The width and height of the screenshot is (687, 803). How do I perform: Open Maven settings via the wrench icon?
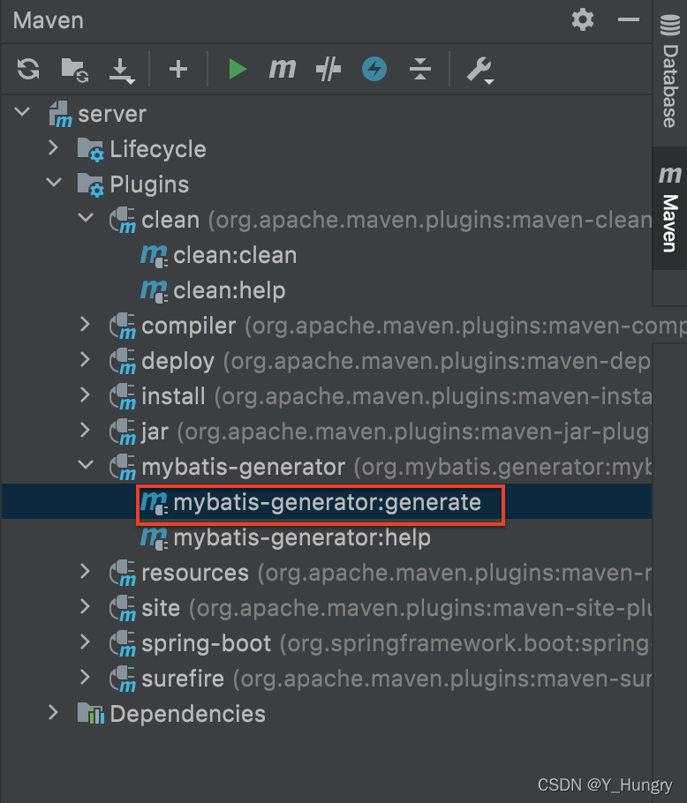click(x=478, y=69)
